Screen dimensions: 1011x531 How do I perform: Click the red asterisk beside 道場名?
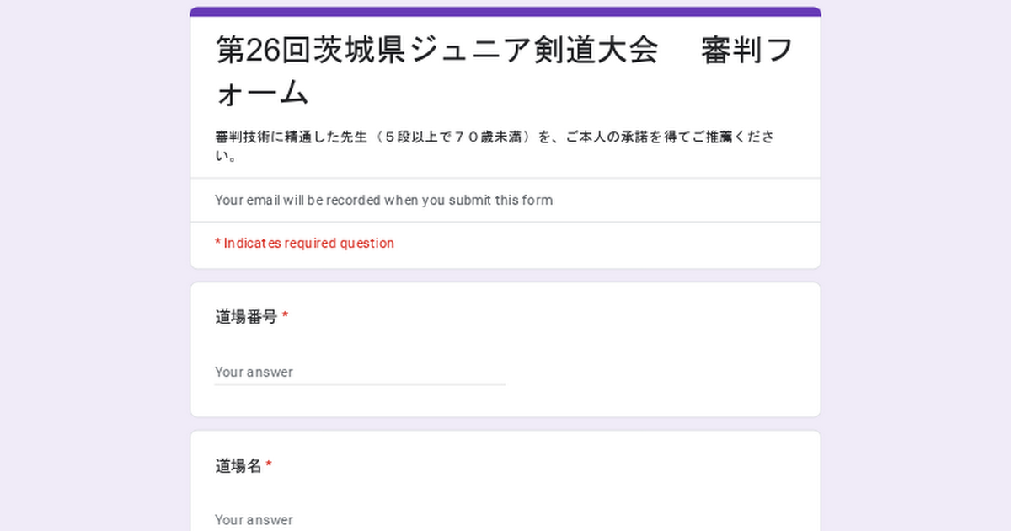(x=269, y=464)
